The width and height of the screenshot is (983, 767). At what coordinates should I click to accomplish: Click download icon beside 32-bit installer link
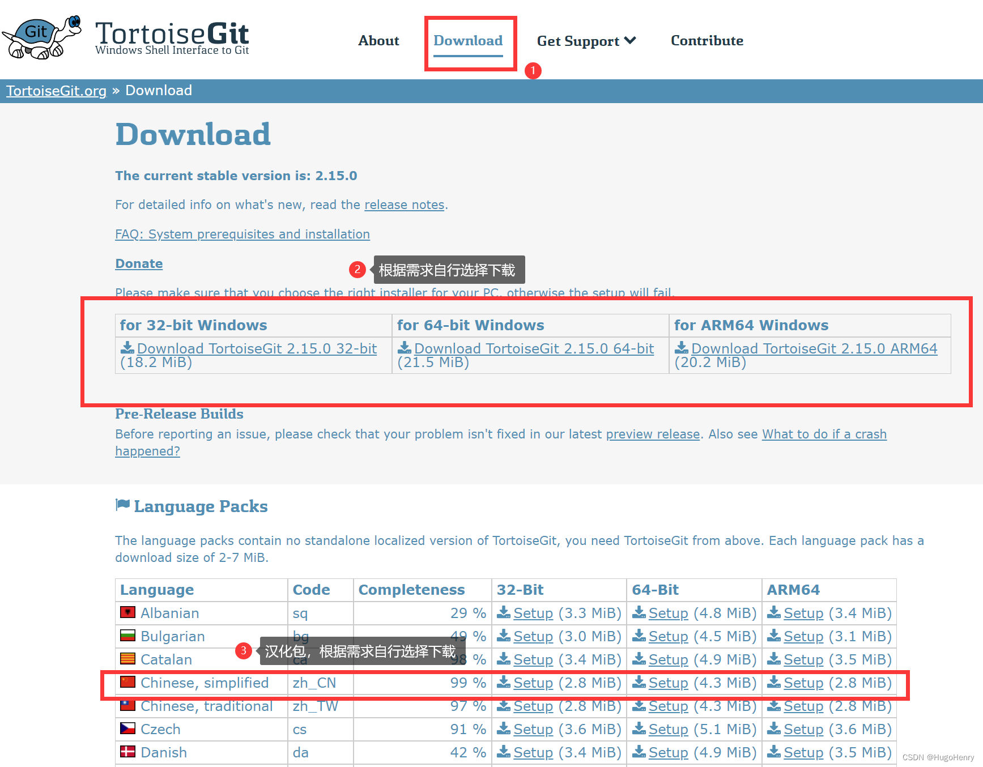[x=127, y=347]
